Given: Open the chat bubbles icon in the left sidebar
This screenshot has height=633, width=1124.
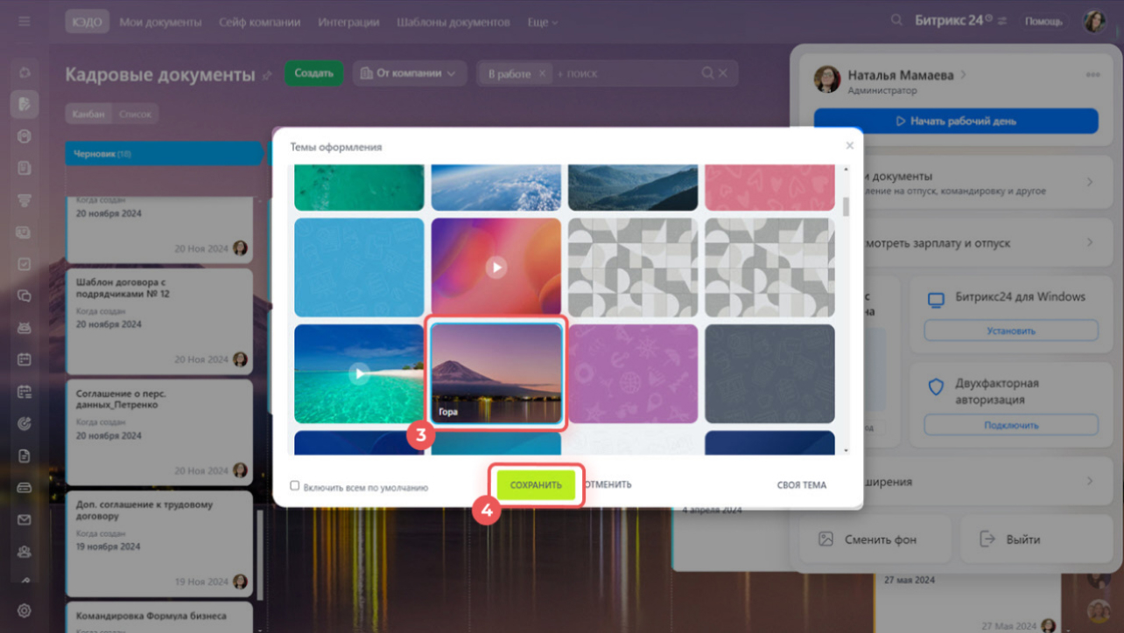Looking at the screenshot, I should point(25,296).
